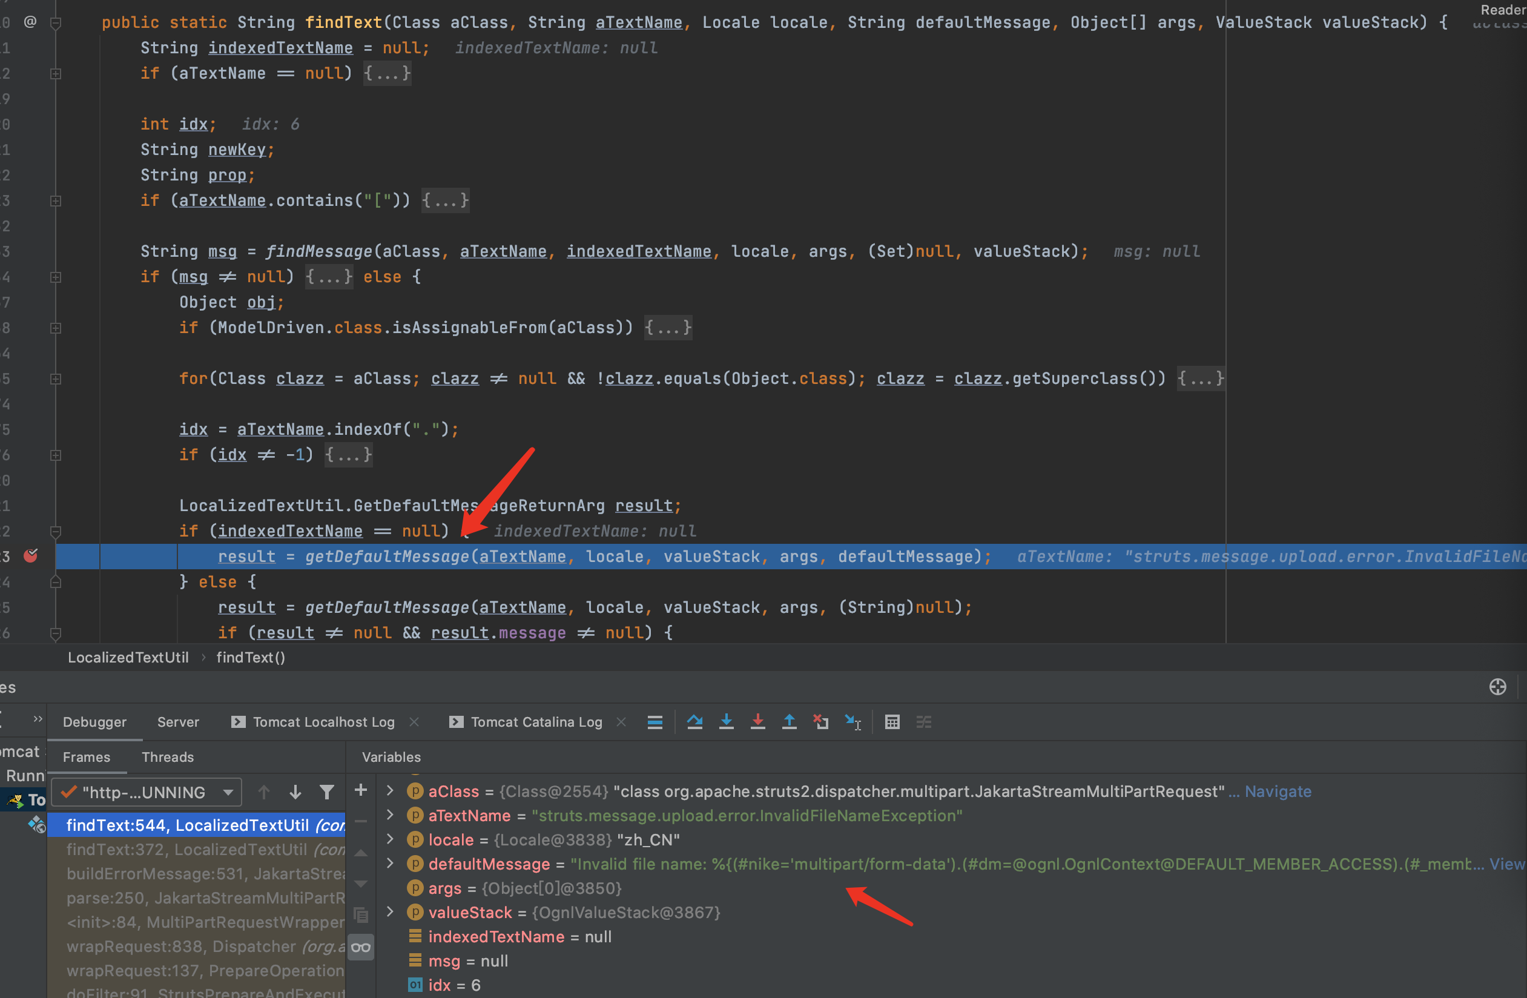
Task: Click move watch up triangle
Action: 361,853
